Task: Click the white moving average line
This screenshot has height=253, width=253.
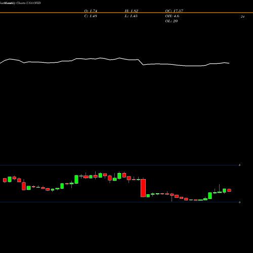Action: (115, 59)
